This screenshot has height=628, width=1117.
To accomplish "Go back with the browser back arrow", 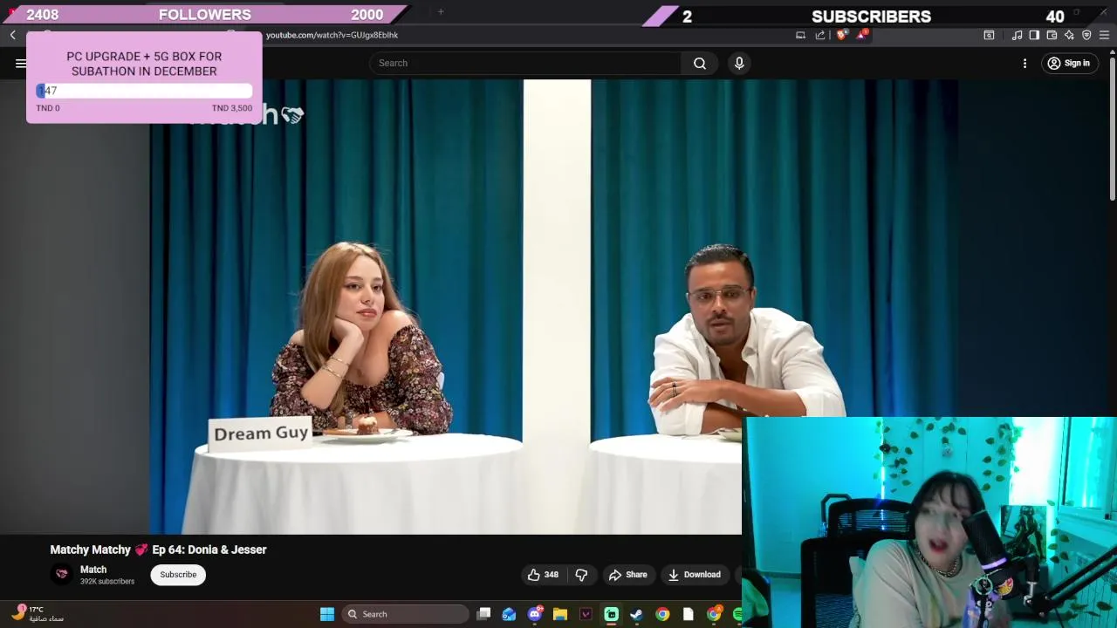I will [13, 35].
